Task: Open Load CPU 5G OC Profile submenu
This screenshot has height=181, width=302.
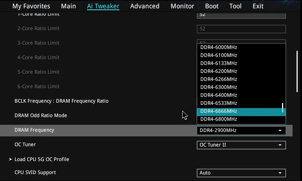Action: pos(42,159)
